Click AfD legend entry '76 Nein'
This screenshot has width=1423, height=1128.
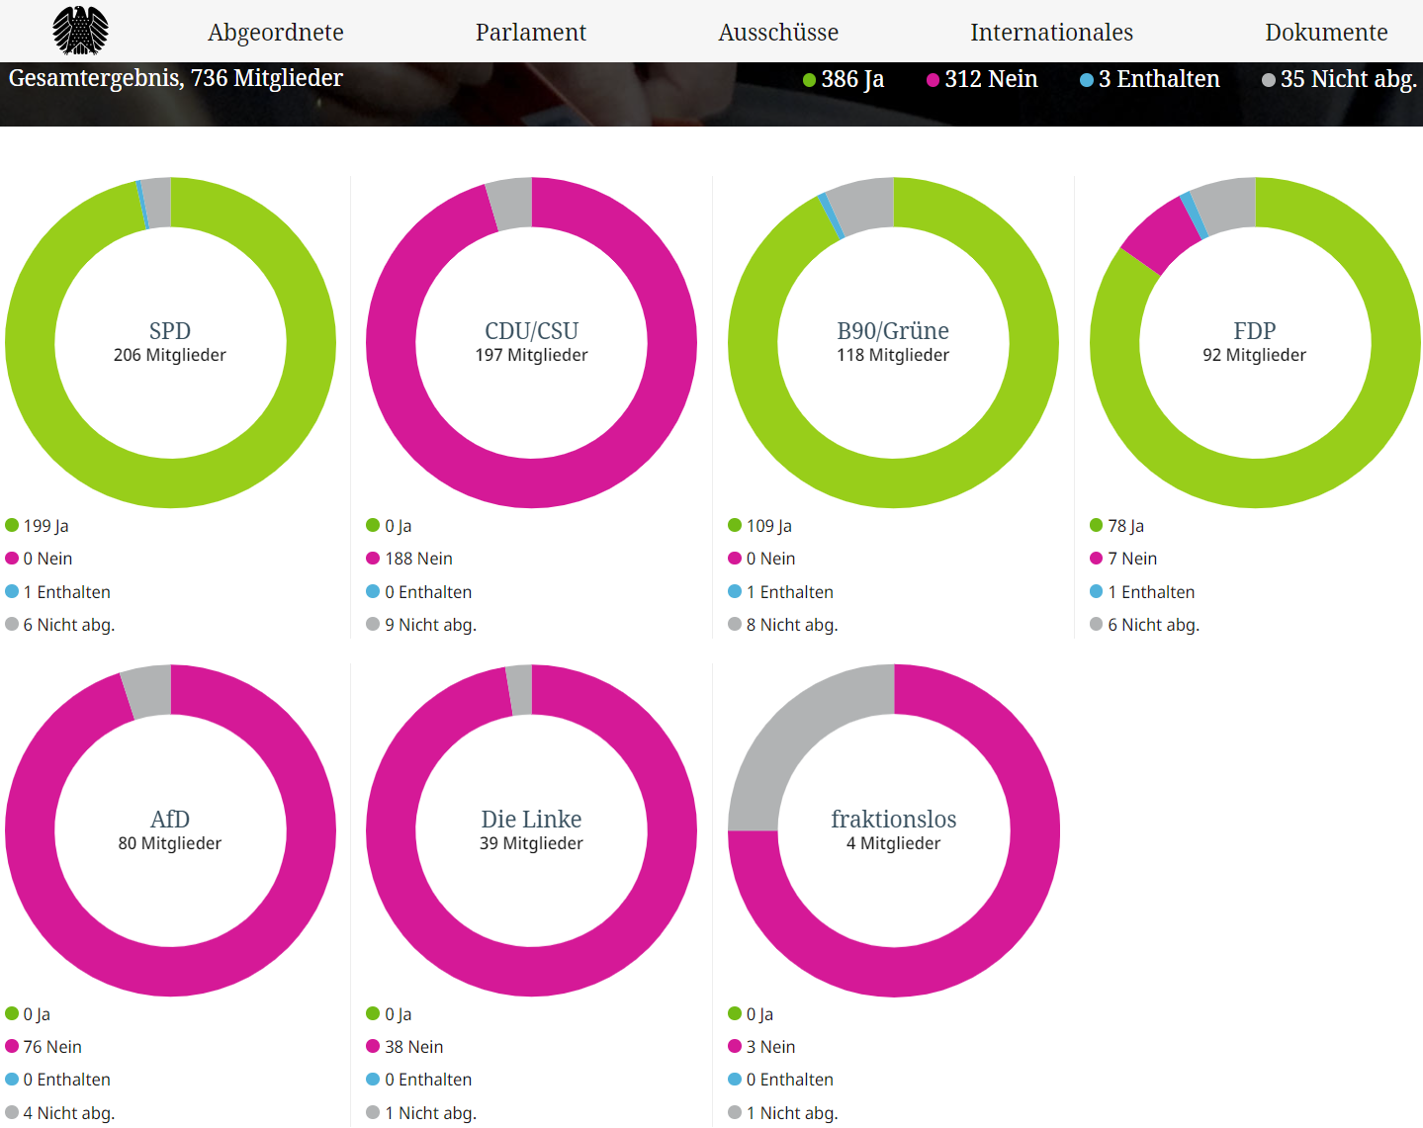(44, 1047)
